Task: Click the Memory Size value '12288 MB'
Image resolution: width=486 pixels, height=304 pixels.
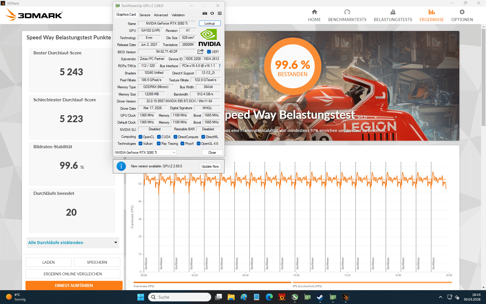Action: (x=152, y=94)
